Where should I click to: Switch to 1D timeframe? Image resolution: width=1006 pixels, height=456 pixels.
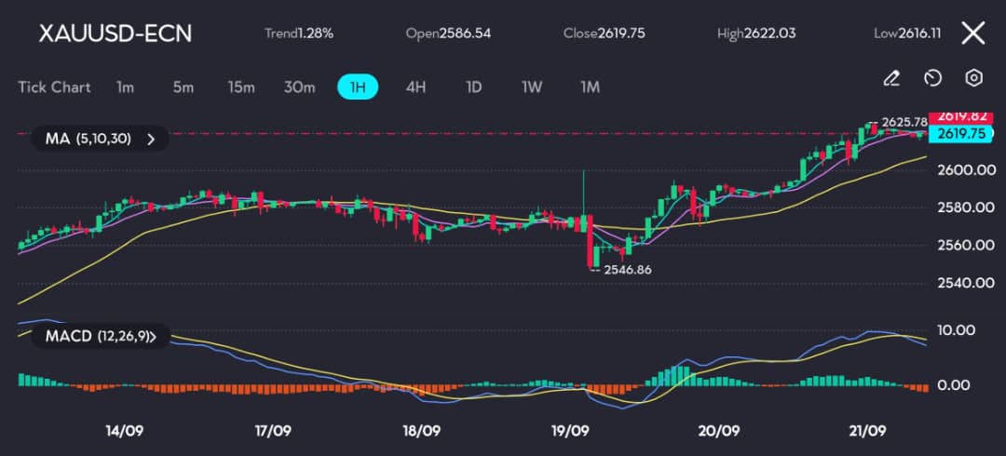pyautogui.click(x=473, y=87)
